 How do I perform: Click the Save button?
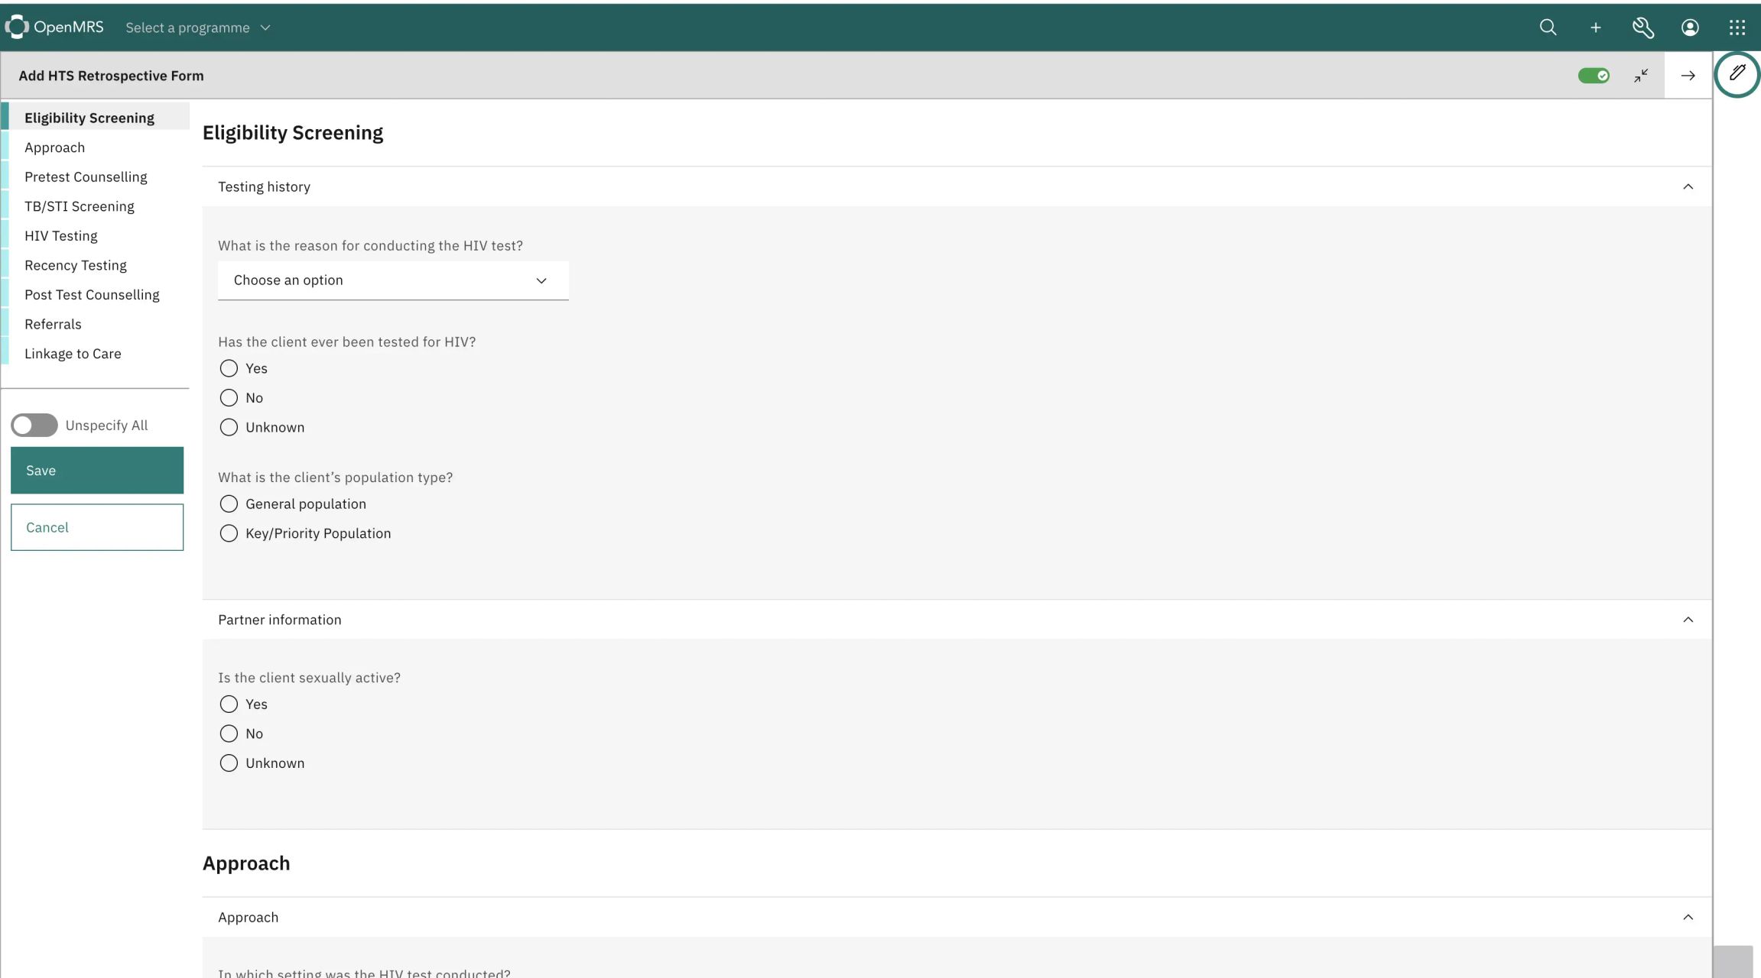tap(96, 470)
